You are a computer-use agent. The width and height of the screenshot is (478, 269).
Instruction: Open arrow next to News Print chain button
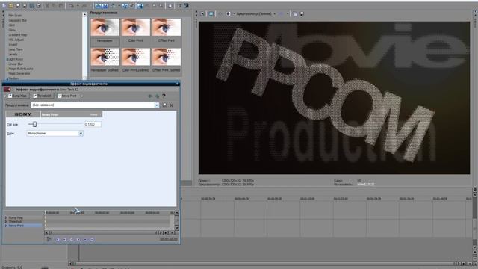pyautogui.click(x=81, y=96)
